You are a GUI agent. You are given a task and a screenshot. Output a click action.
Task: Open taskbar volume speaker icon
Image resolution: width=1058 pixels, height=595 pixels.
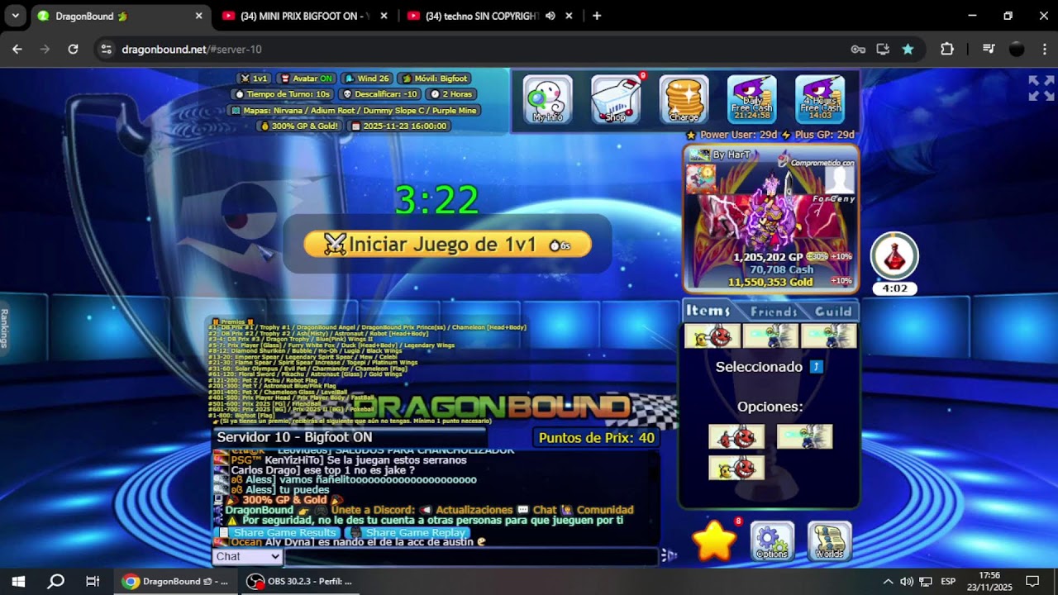(x=907, y=581)
